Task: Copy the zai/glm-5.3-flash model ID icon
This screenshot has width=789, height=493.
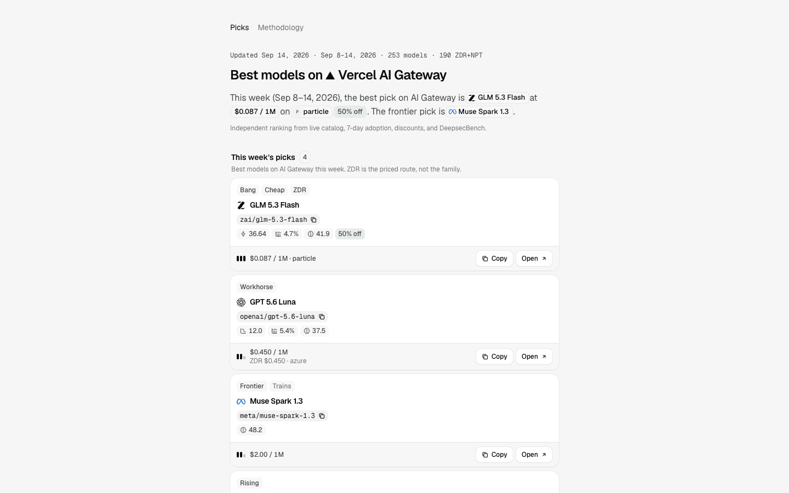Action: coord(314,220)
